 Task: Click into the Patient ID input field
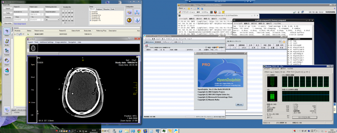(21, 9)
